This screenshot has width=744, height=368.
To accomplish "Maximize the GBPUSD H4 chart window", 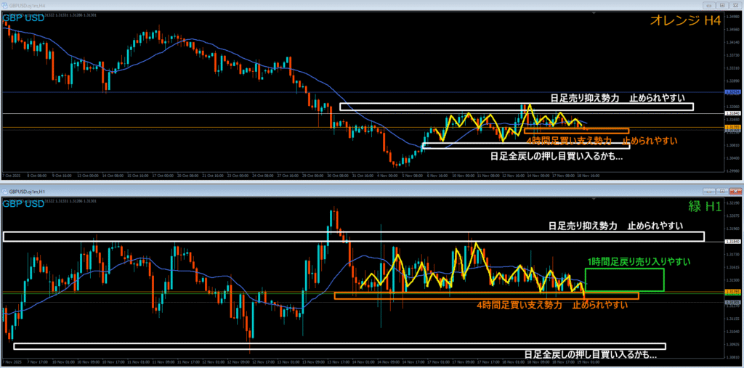I will pyautogui.click(x=723, y=5).
